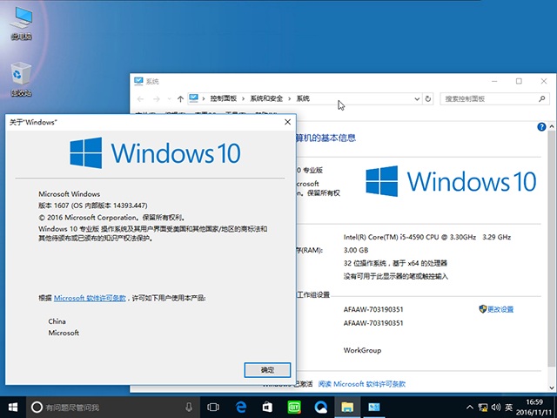Show hidden system tray icons

coord(466,407)
